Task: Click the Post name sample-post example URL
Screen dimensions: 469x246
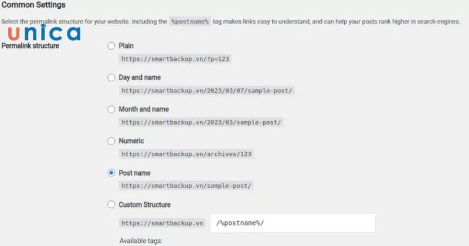Action: (186, 186)
